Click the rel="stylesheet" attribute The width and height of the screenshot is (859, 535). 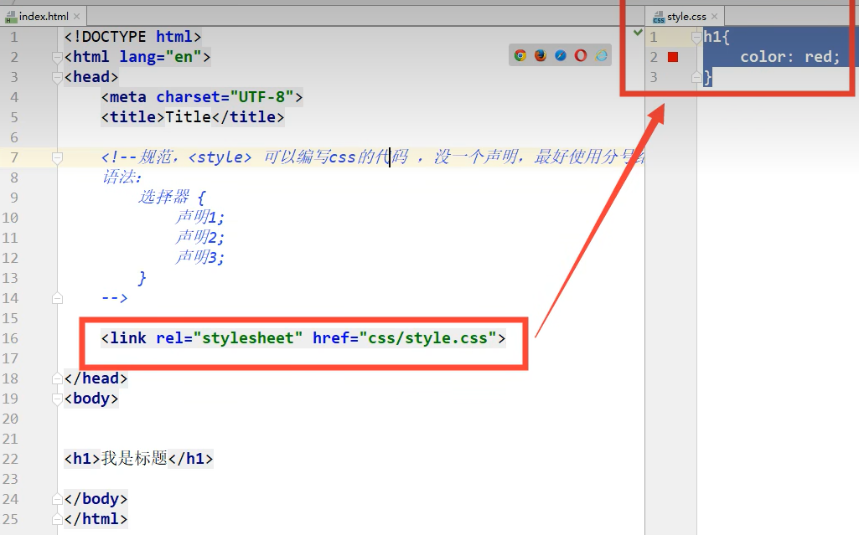tap(229, 338)
